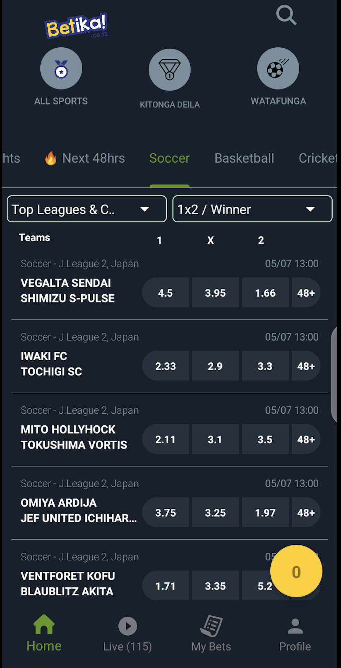341x668 pixels.
Task: Expand Top Leagues & C.. dropdown
Action: pos(87,209)
